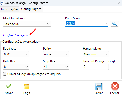Click the red X Fechar icon
Viewport: 122px width, 96px height.
click(x=115, y=86)
